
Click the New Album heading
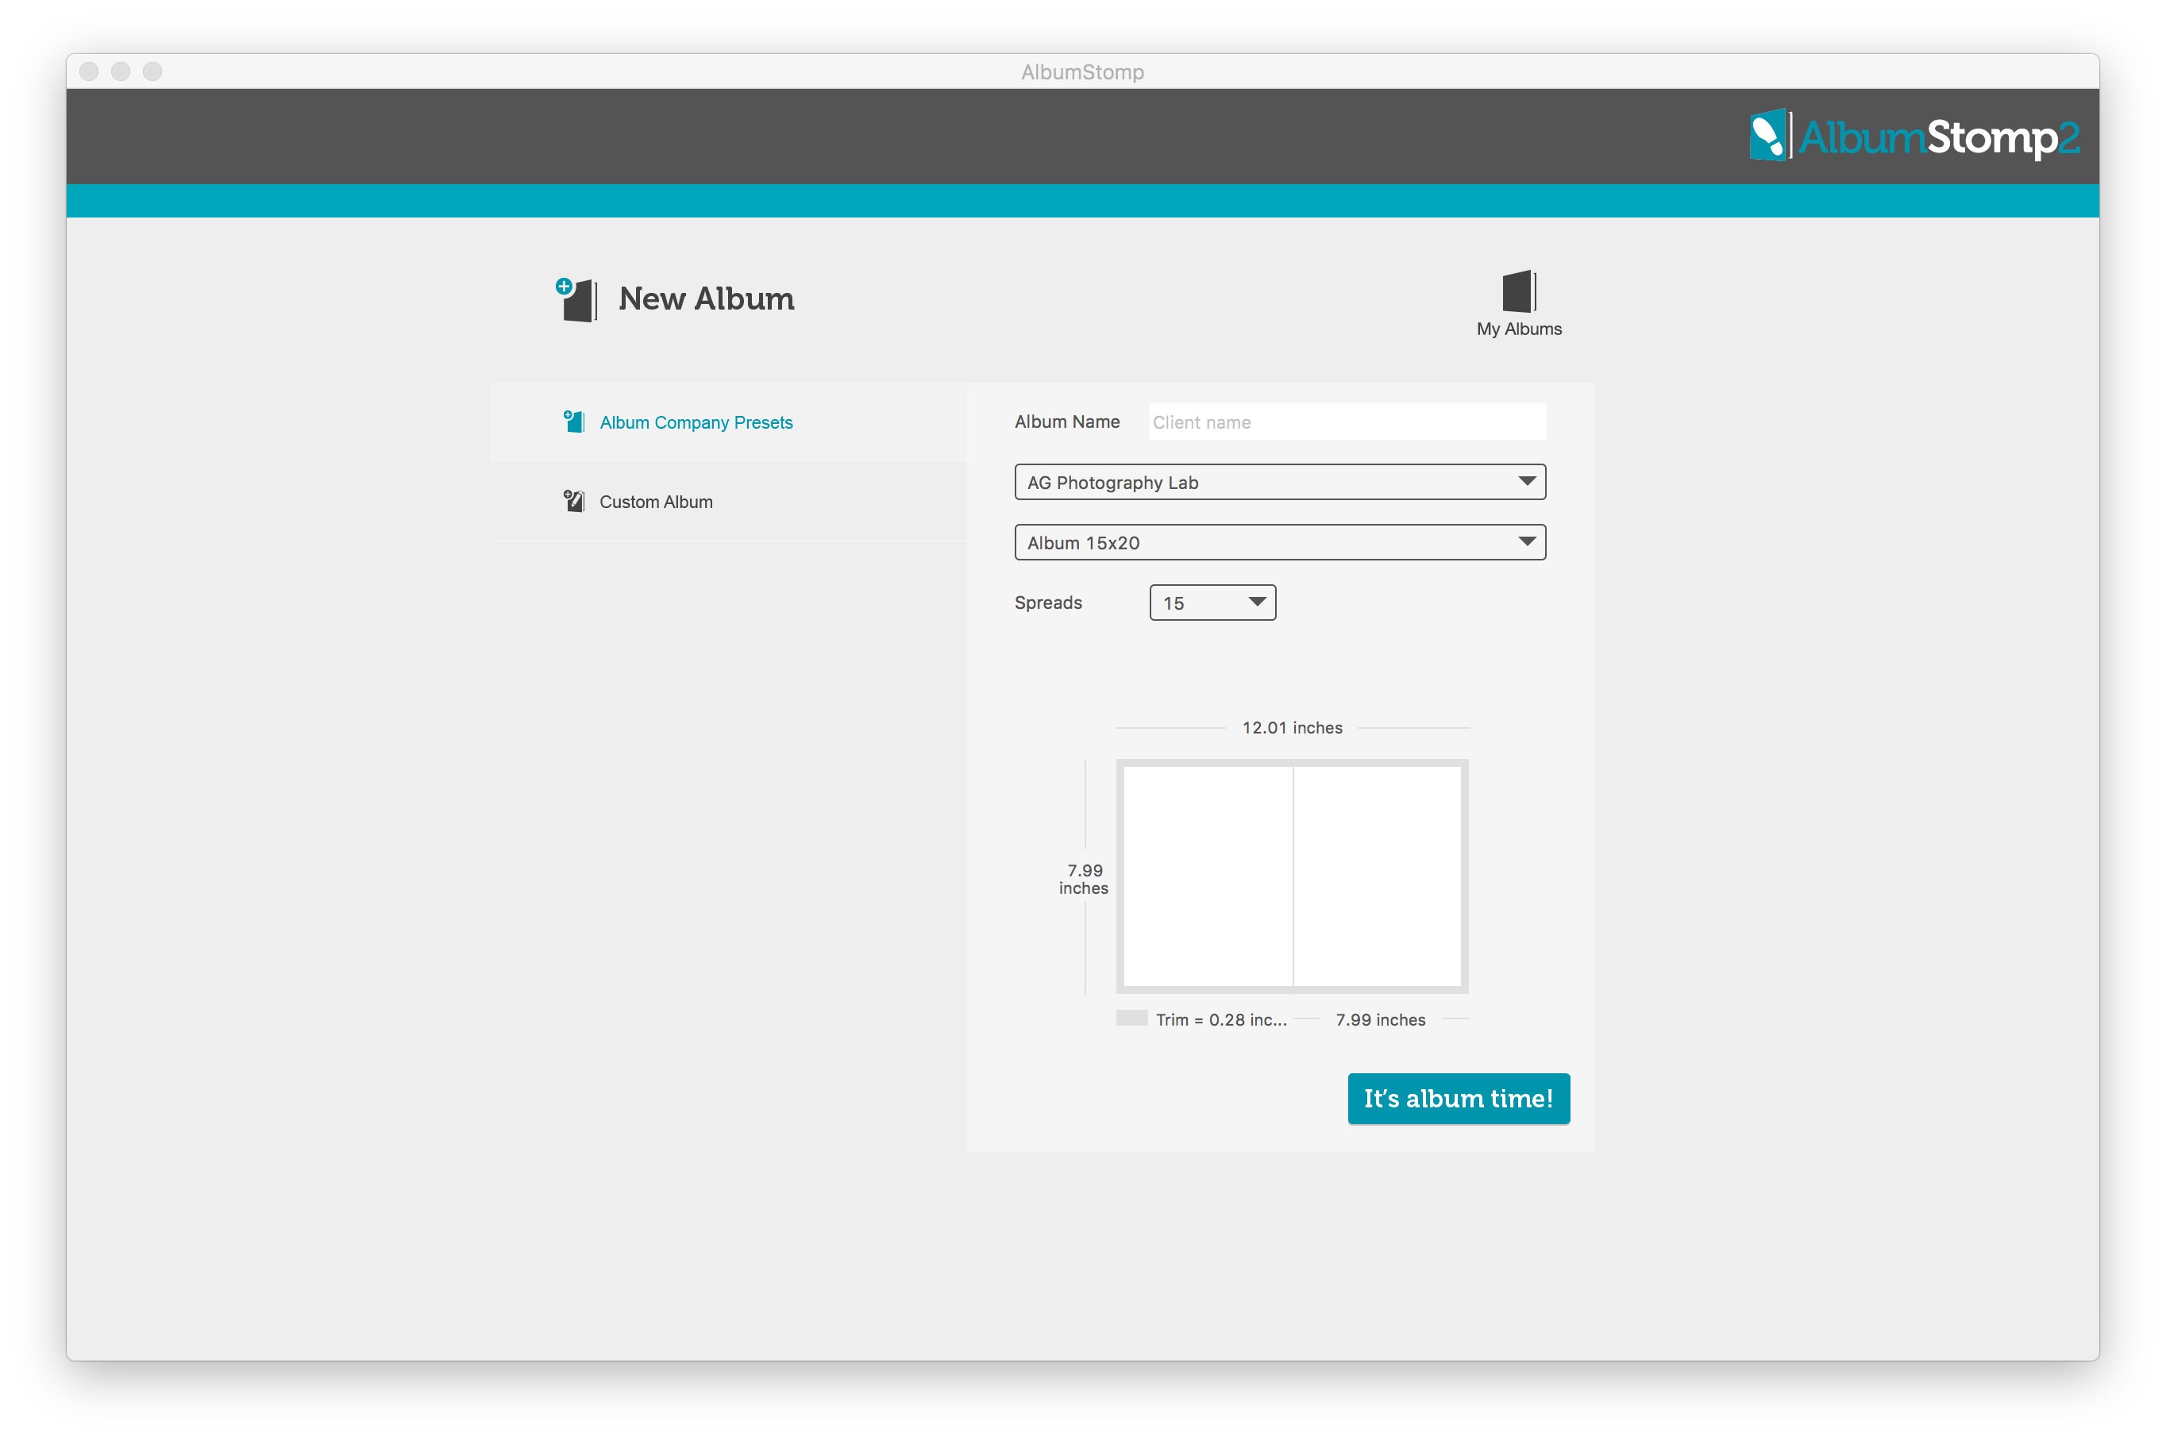click(x=707, y=299)
